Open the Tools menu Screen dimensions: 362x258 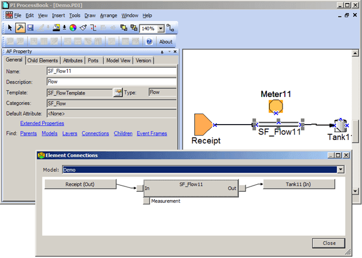coord(75,15)
